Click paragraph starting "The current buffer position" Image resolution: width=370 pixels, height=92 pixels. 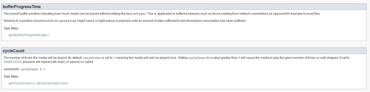(162, 14)
